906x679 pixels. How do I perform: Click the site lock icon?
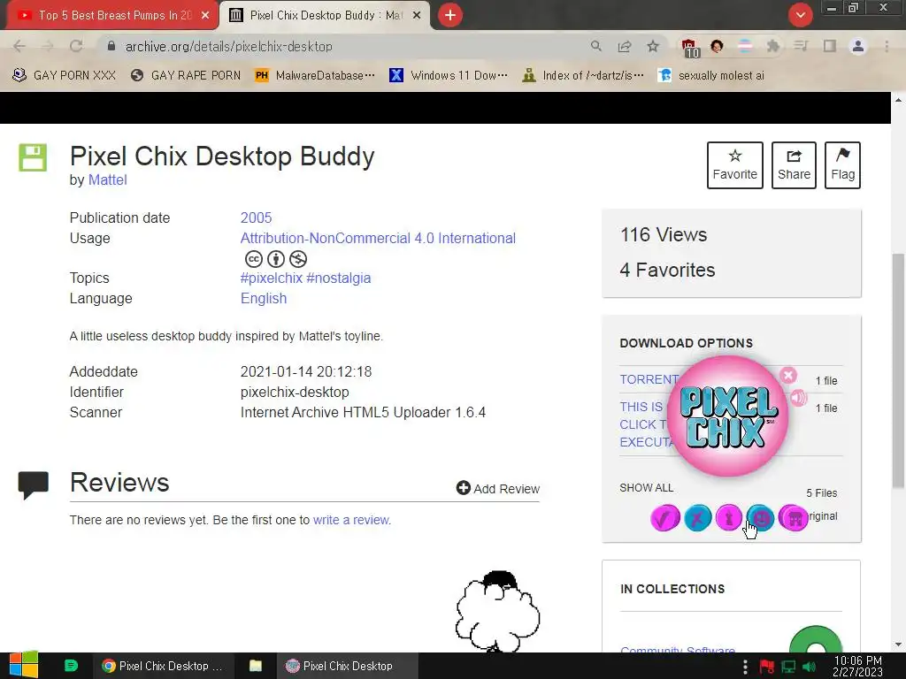111,46
